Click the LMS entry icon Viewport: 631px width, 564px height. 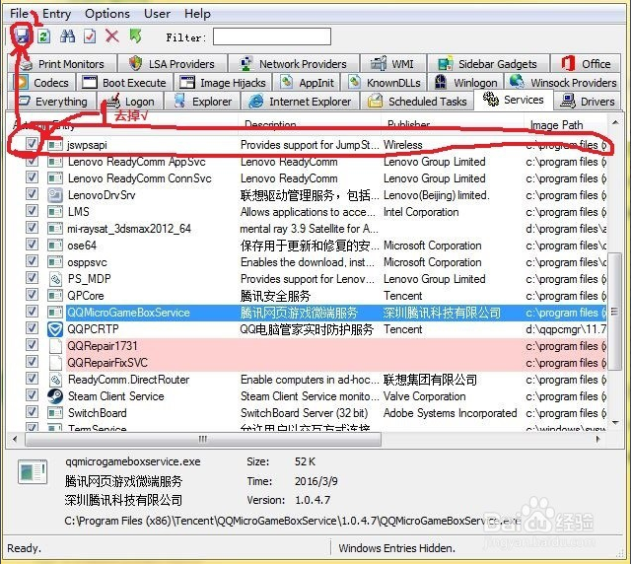tap(55, 212)
